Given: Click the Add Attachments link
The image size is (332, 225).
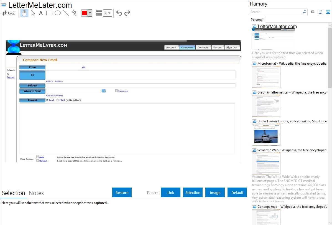Looking at the screenshot, I should 54,96.
